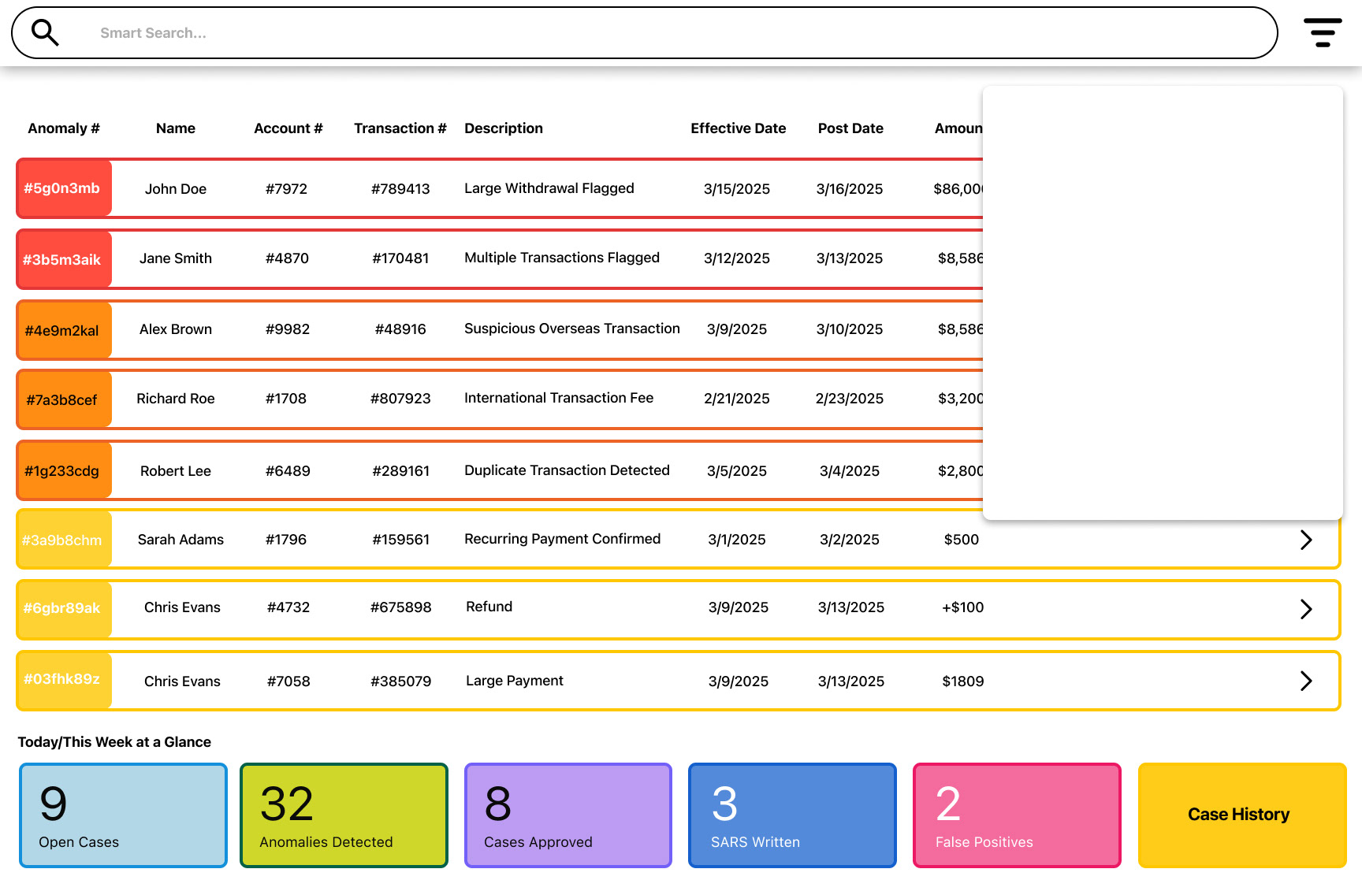
Task: Click orange anomaly tag #7a3b8cef
Action: coord(64,399)
